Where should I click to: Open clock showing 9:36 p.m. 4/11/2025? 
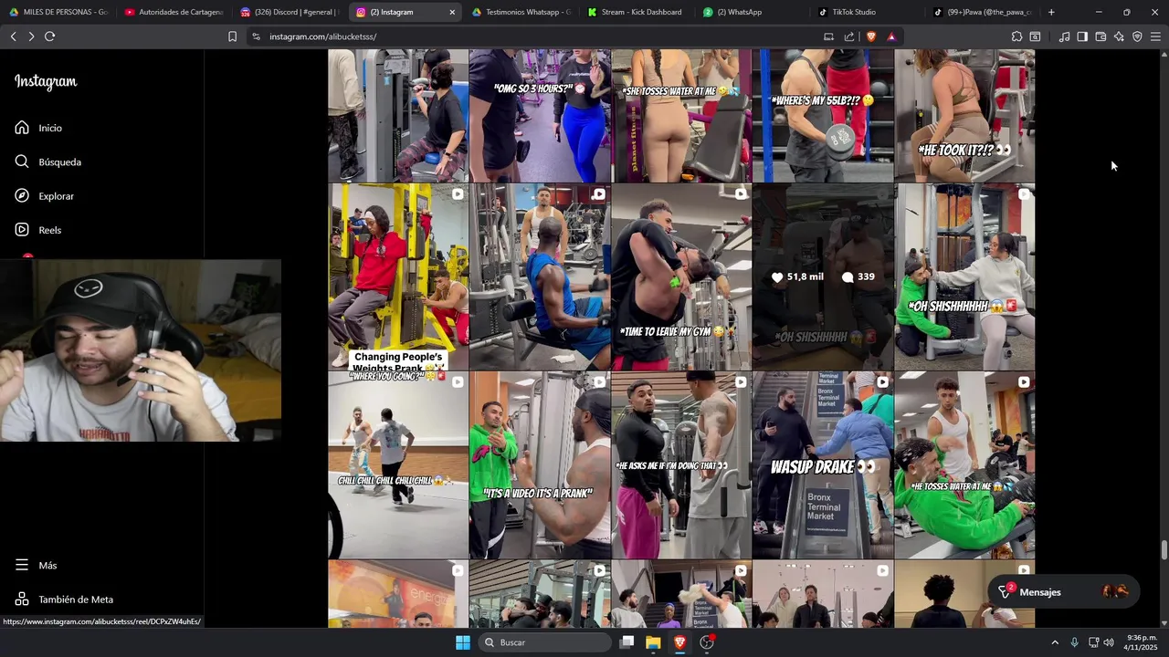[x=1142, y=642]
